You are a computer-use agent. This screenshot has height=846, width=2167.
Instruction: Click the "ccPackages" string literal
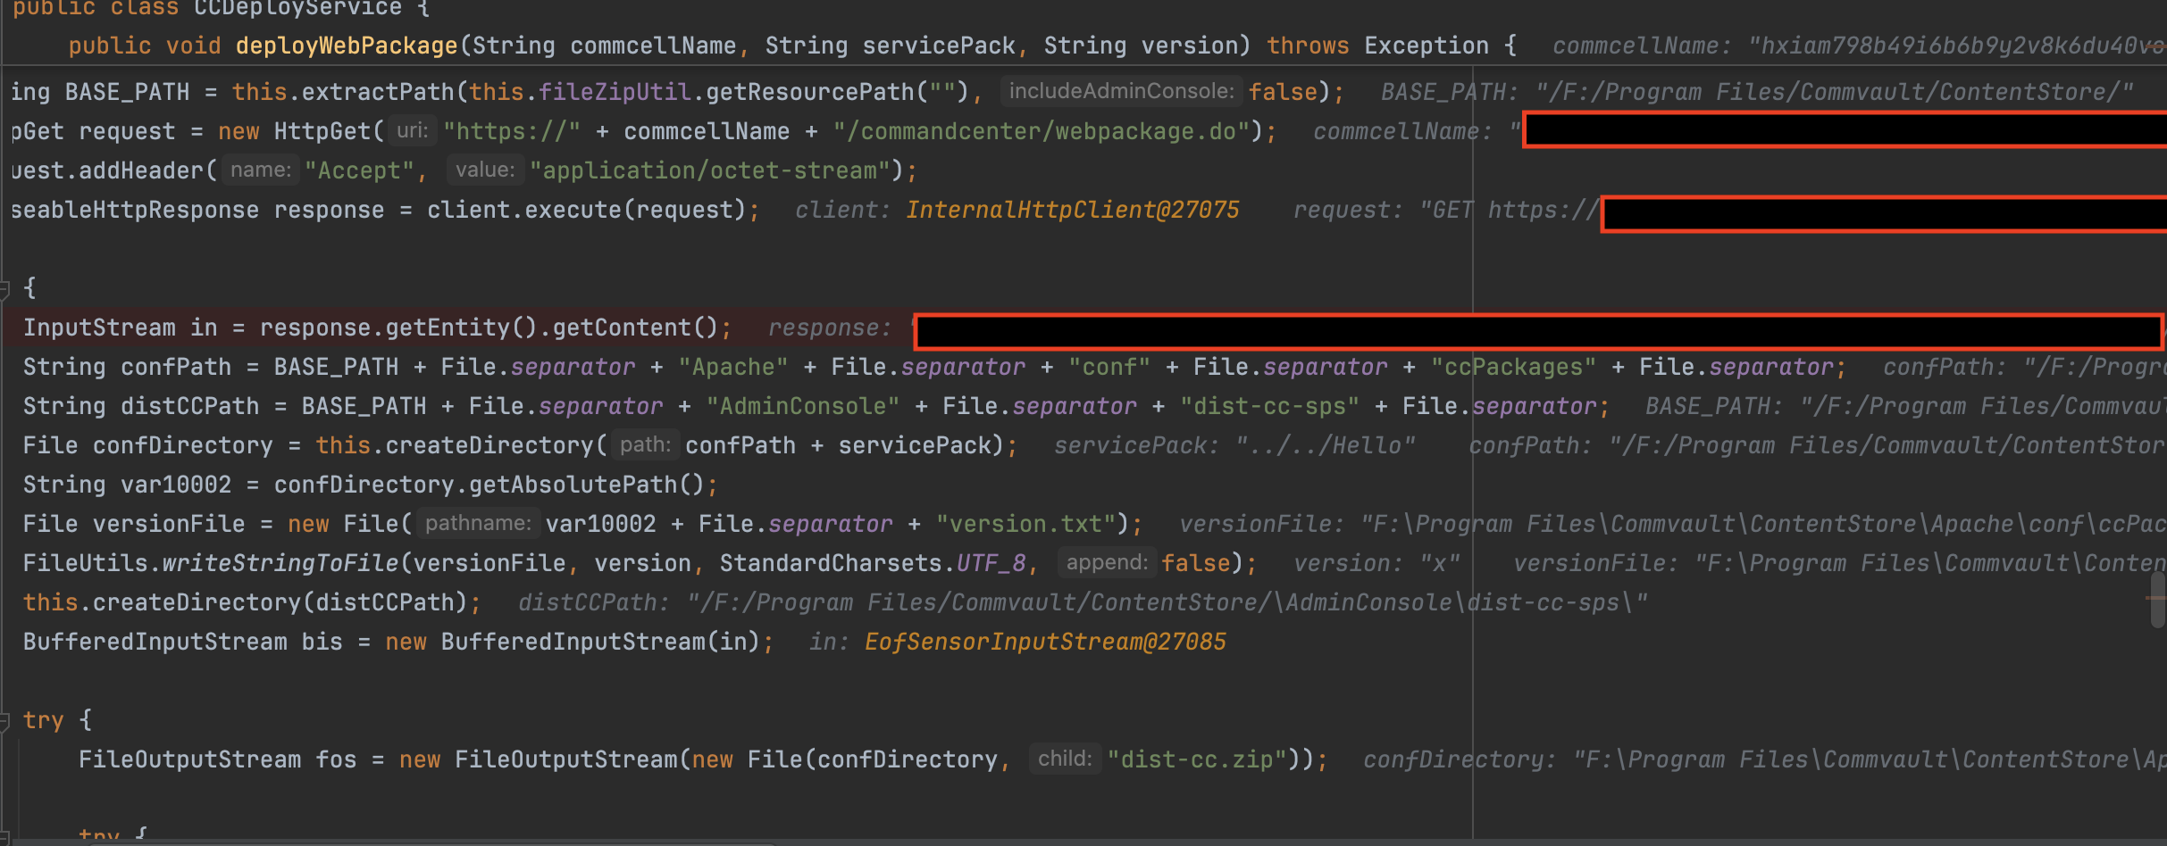pos(1513,367)
